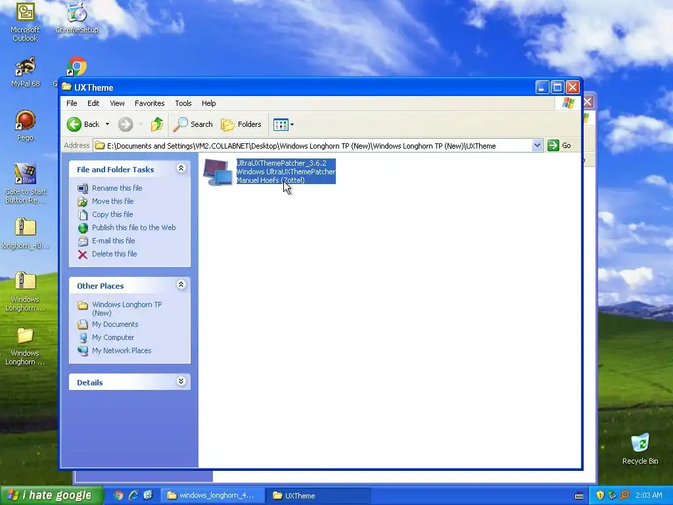673x505 pixels.
Task: Click the tray icon left of the clock
Action: 624,496
